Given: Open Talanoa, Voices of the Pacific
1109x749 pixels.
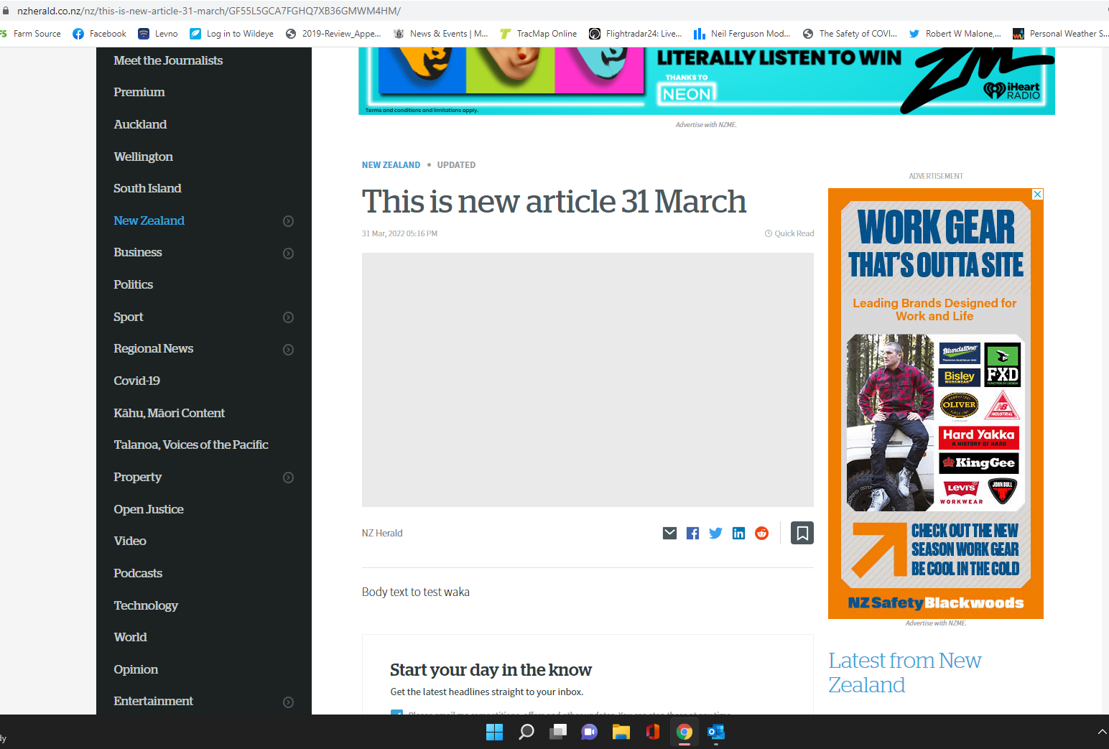Looking at the screenshot, I should click(191, 445).
